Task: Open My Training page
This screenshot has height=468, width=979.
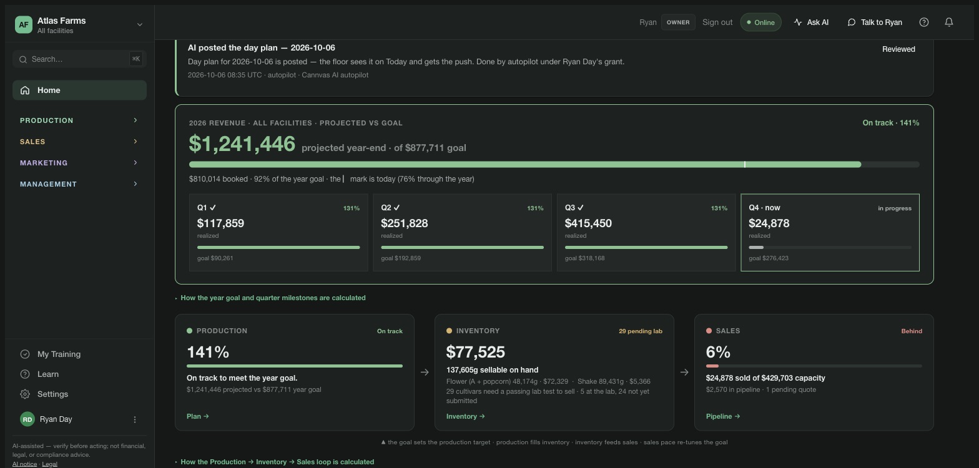Action: [x=79, y=354]
